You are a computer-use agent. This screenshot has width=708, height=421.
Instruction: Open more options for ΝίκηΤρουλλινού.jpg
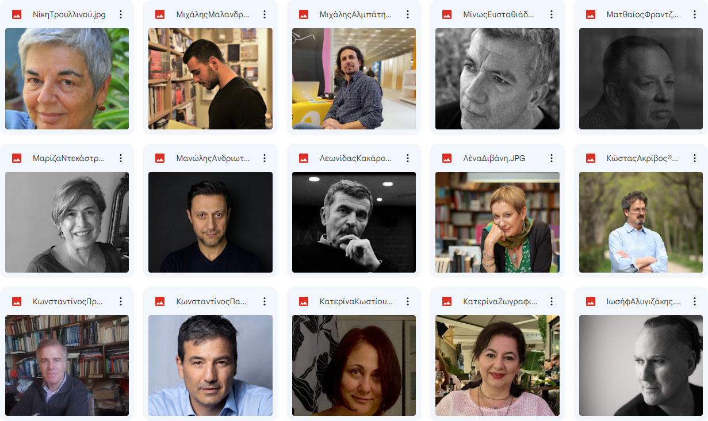click(x=121, y=14)
